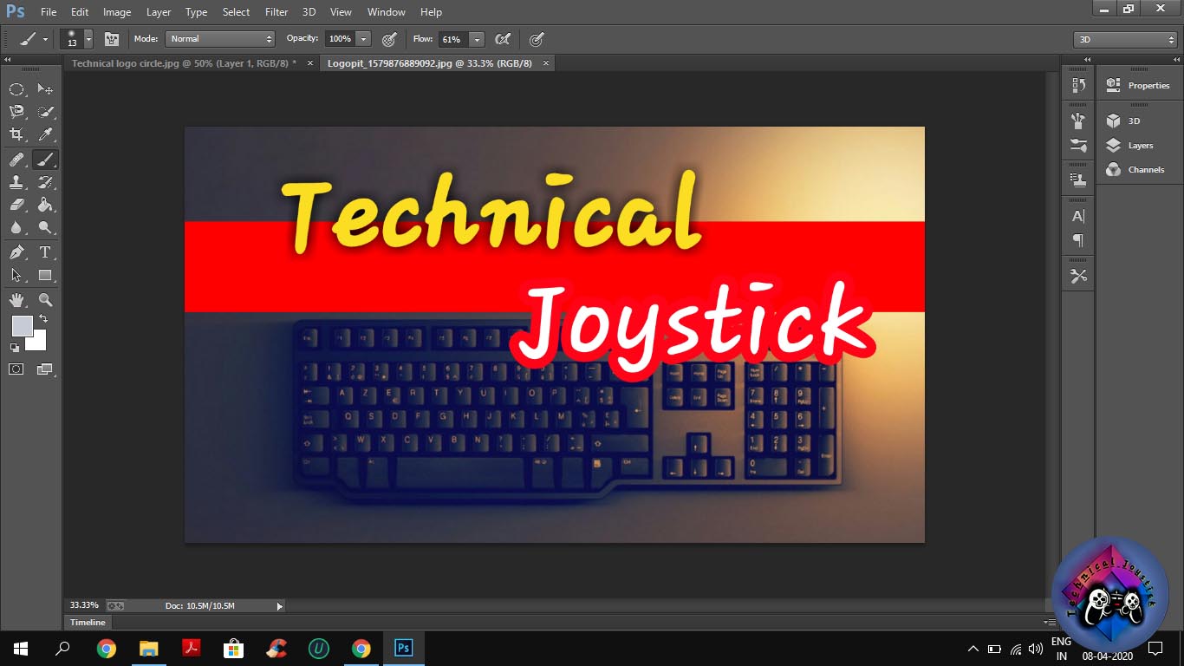Image resolution: width=1184 pixels, height=666 pixels.
Task: Select the Zoom tool
Action: click(45, 300)
